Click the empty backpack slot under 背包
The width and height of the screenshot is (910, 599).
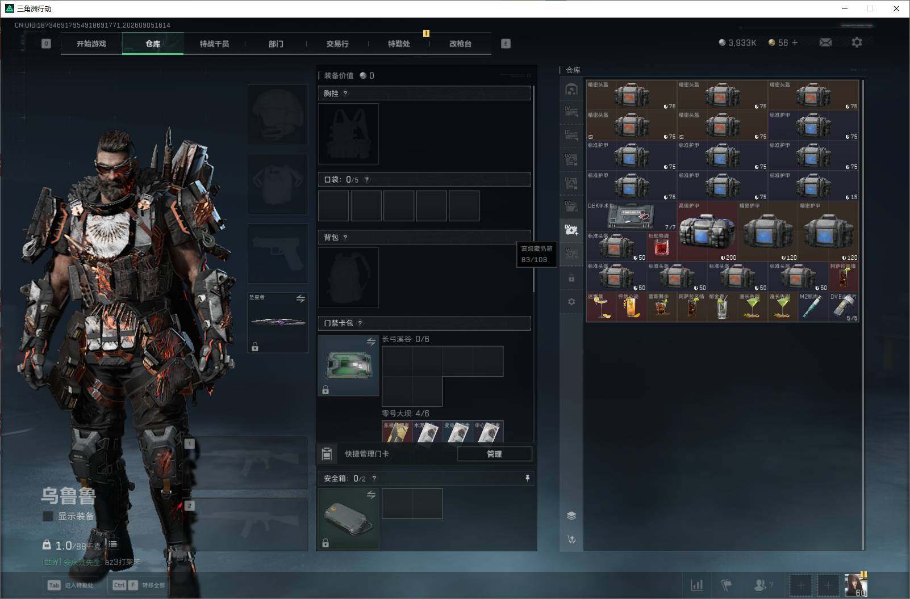348,277
